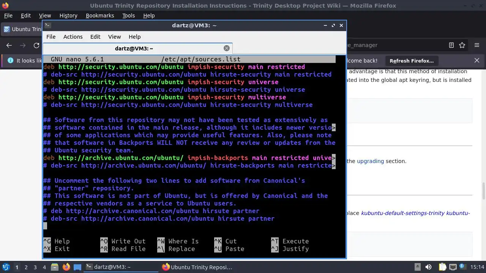Click line ending 'hirsute partner' deb-src
The width and height of the screenshot is (486, 273).
pyautogui.click(x=159, y=218)
